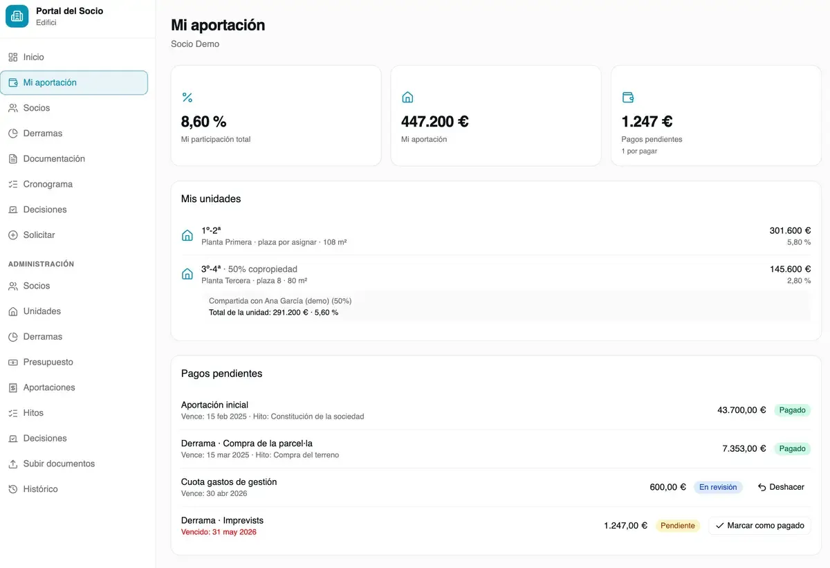Click the En revisión status badge

(x=718, y=488)
